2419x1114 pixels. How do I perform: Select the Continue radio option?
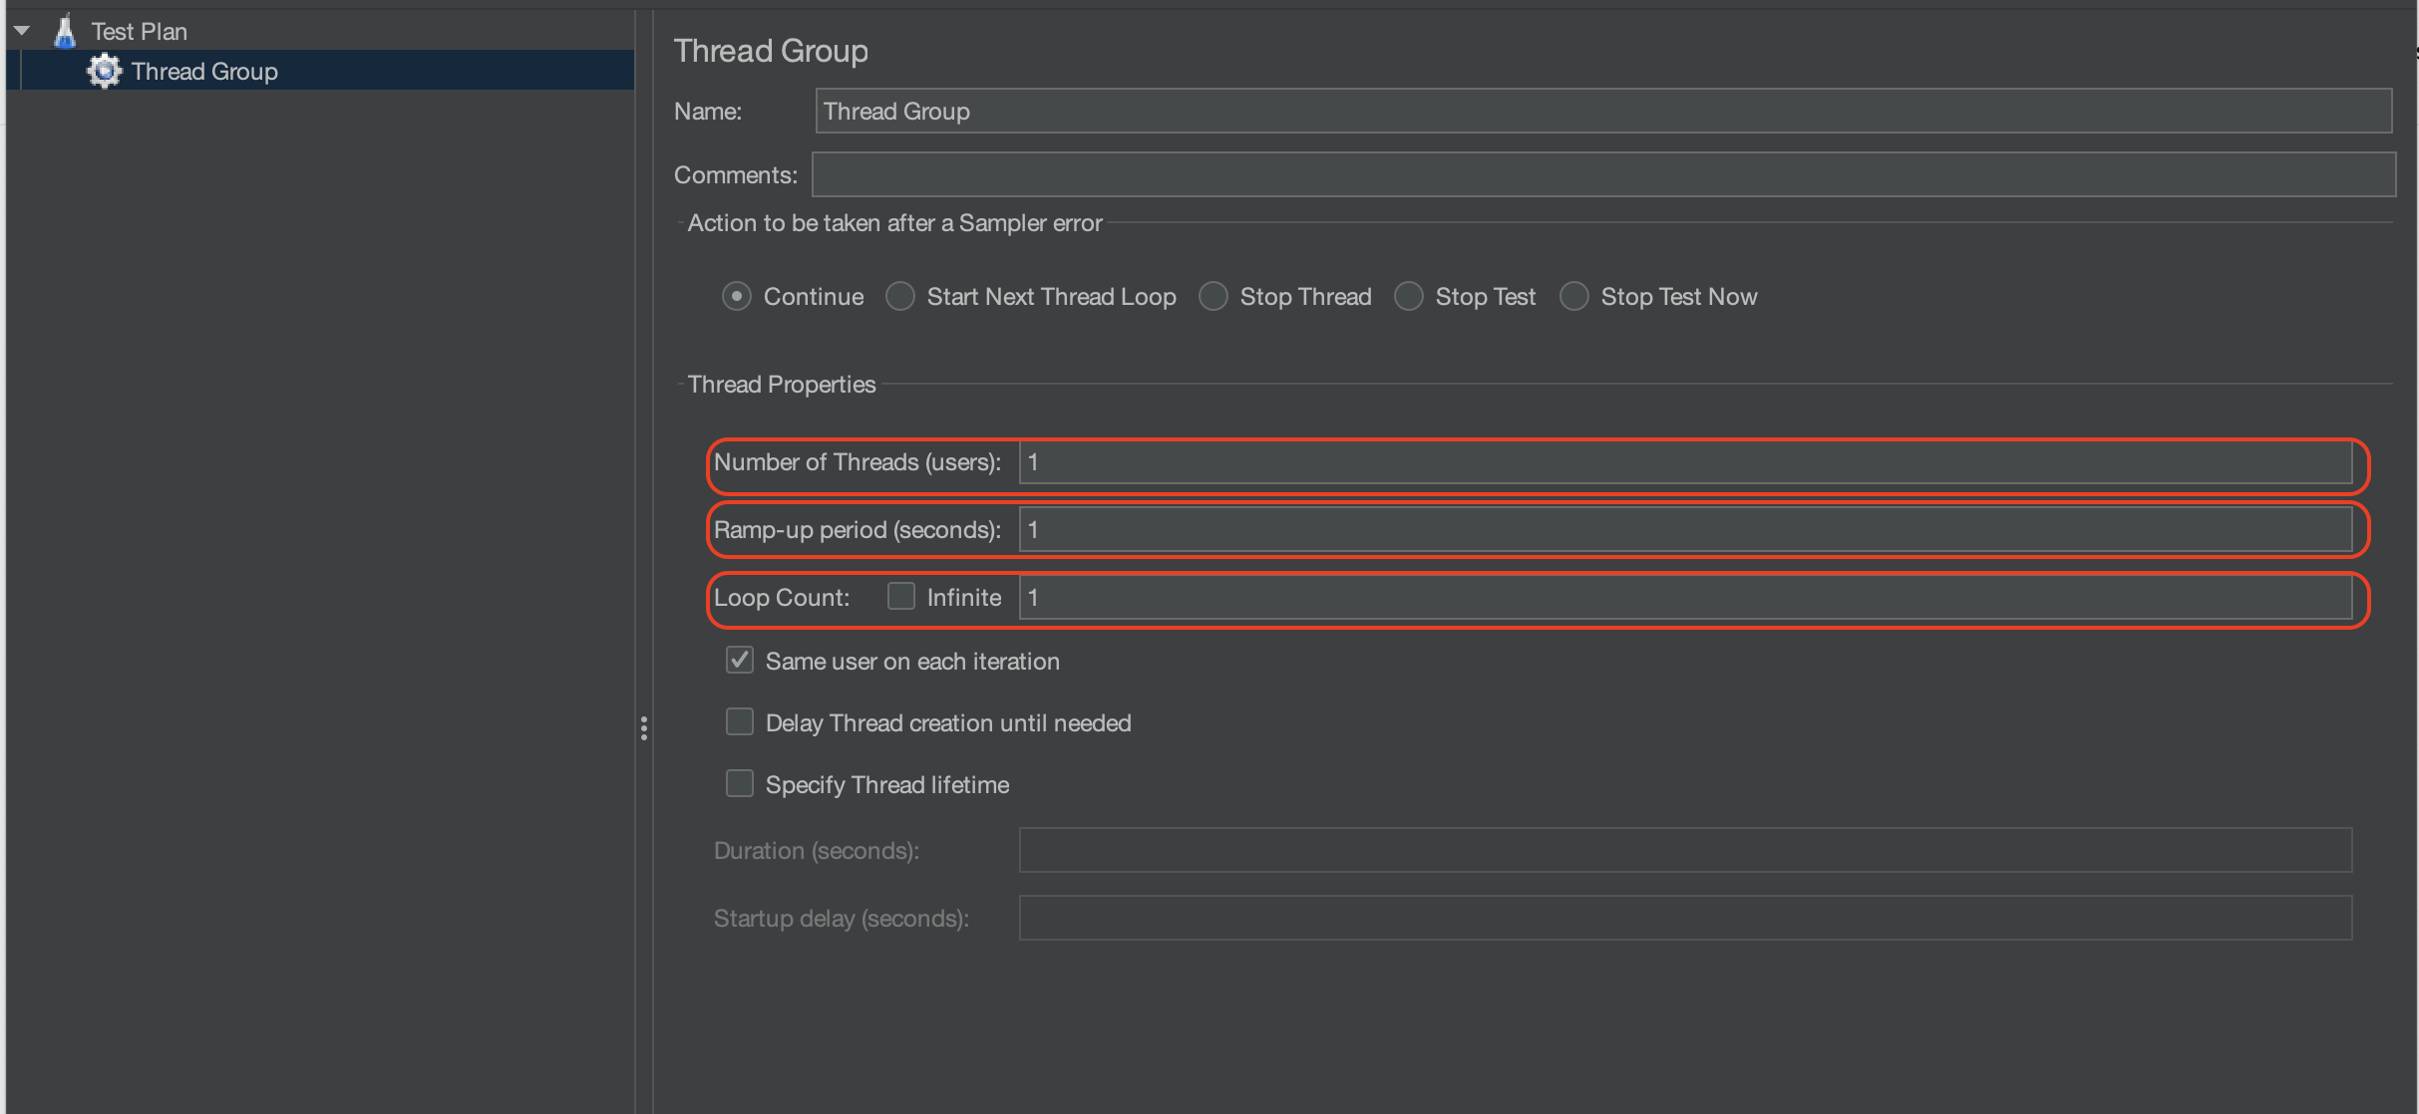[x=737, y=297]
